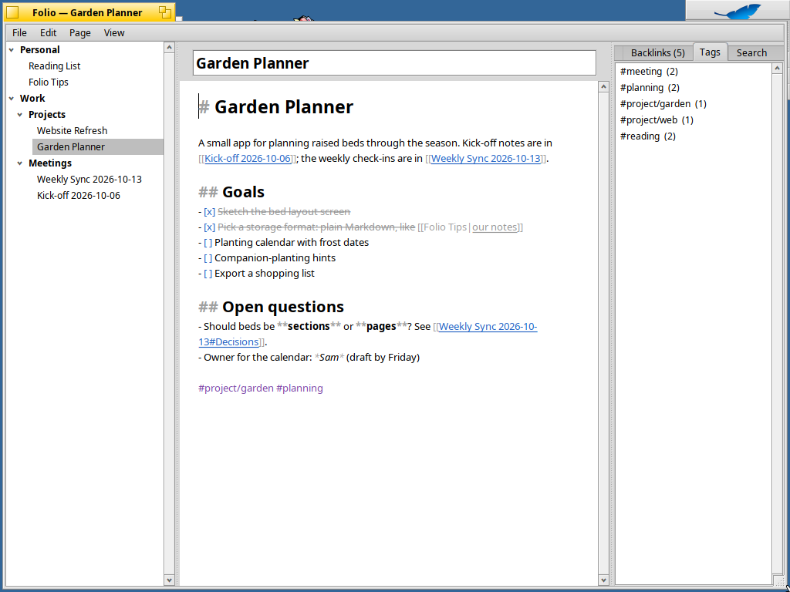Viewport: 790px width, 592px height.
Task: Uncheck the Pick a storage format task
Action: [209, 227]
